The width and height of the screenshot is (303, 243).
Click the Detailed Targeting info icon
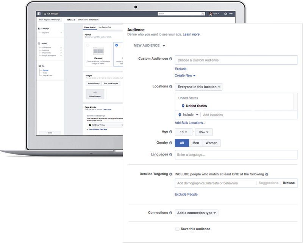coord(171,174)
